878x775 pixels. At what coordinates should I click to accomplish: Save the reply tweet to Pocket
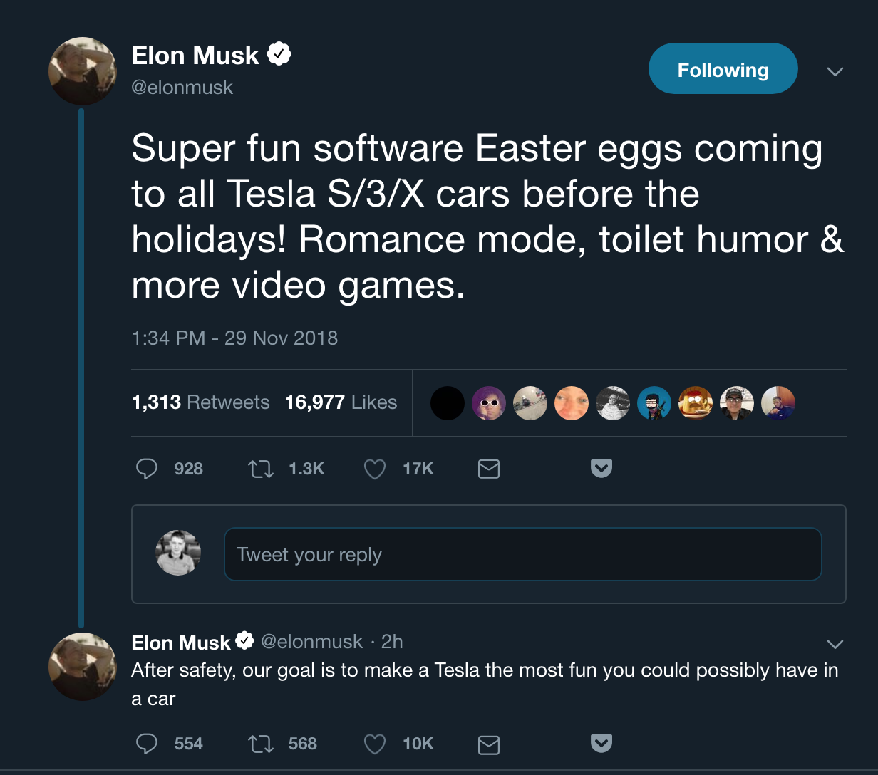(601, 743)
